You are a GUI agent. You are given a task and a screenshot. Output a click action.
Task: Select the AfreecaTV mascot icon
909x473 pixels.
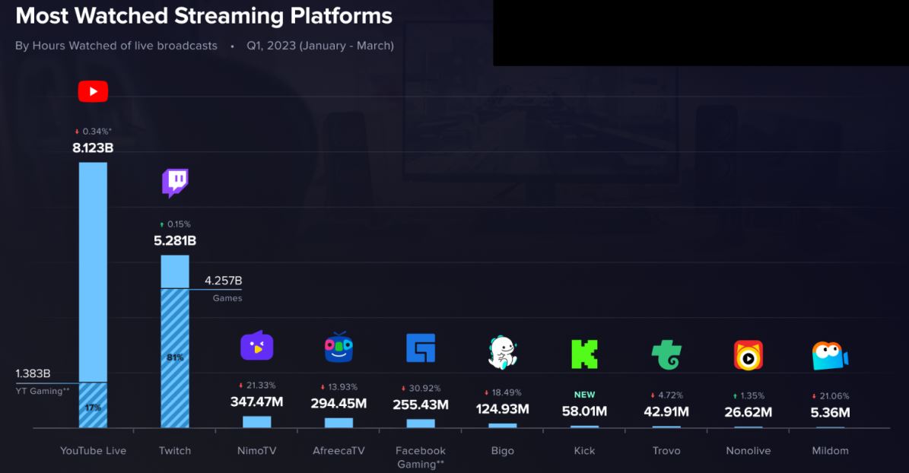click(x=338, y=348)
